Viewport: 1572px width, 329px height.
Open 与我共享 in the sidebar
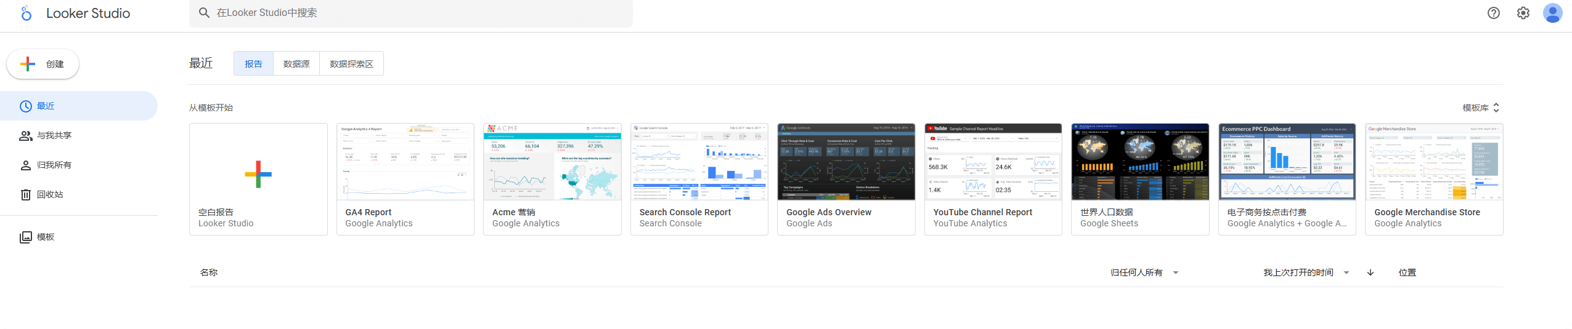(79, 135)
